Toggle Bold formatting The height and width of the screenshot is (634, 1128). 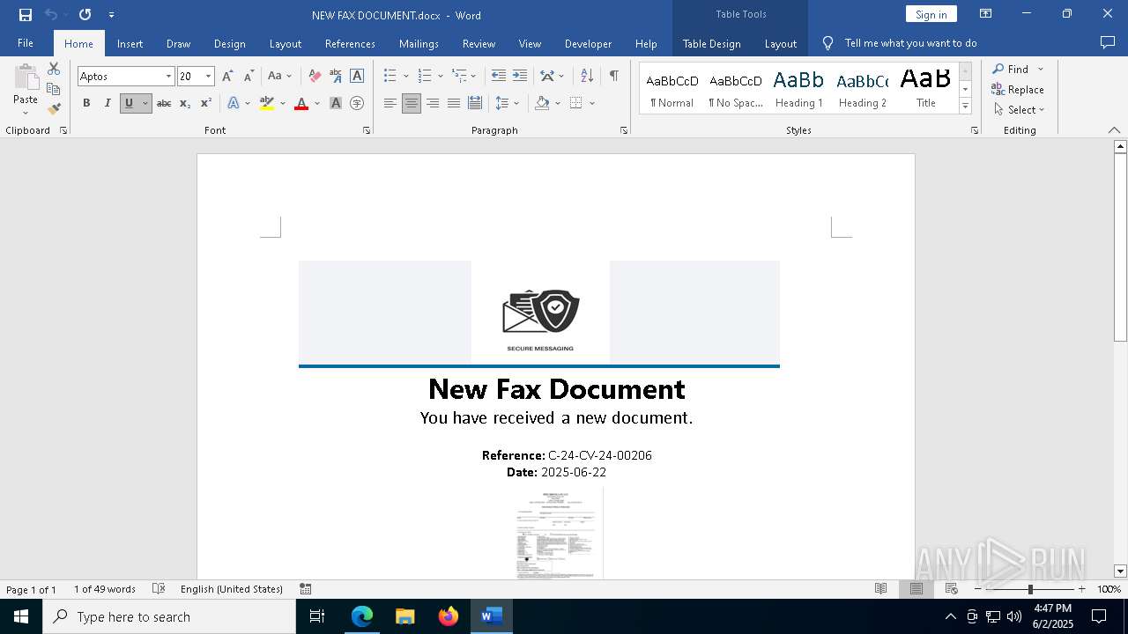click(x=86, y=103)
